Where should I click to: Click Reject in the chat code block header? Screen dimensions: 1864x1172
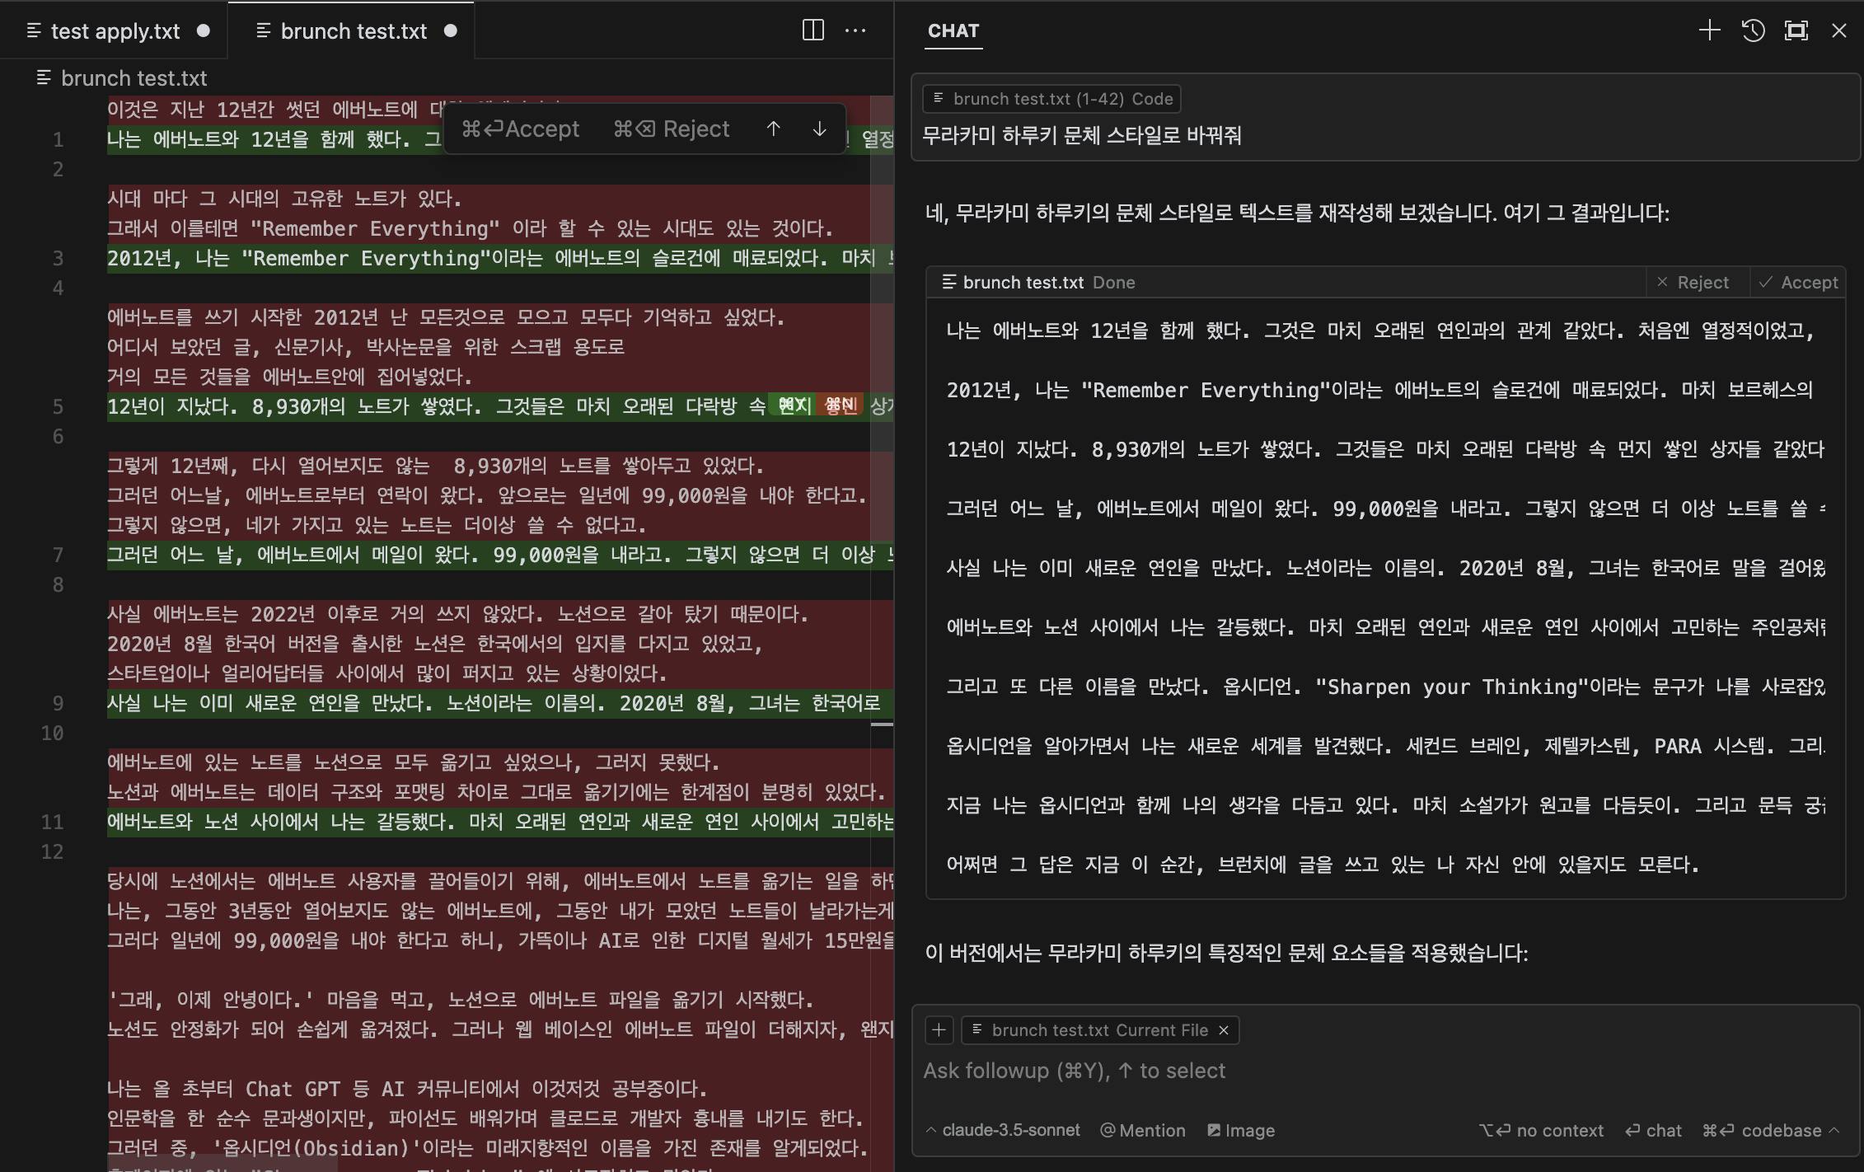pos(1693,282)
